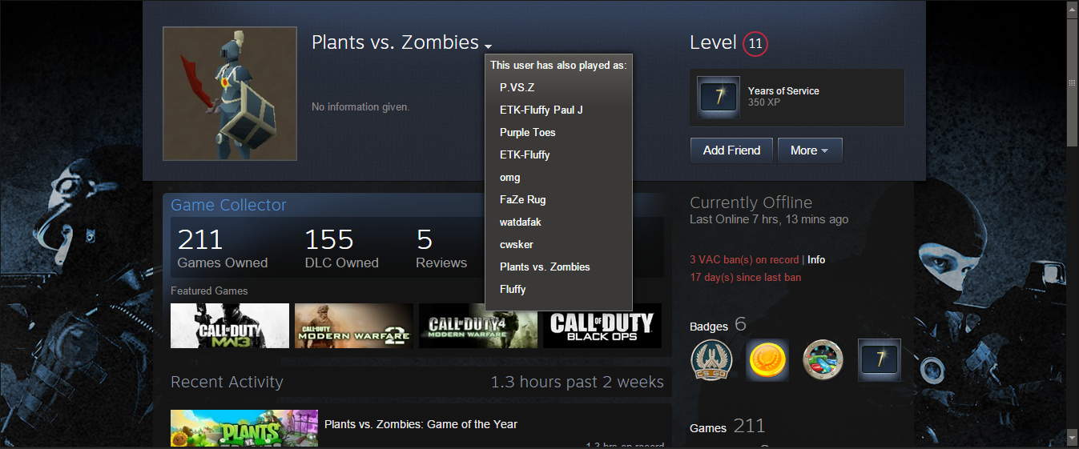Select the round community badge icon
The image size is (1079, 449).
[823, 360]
